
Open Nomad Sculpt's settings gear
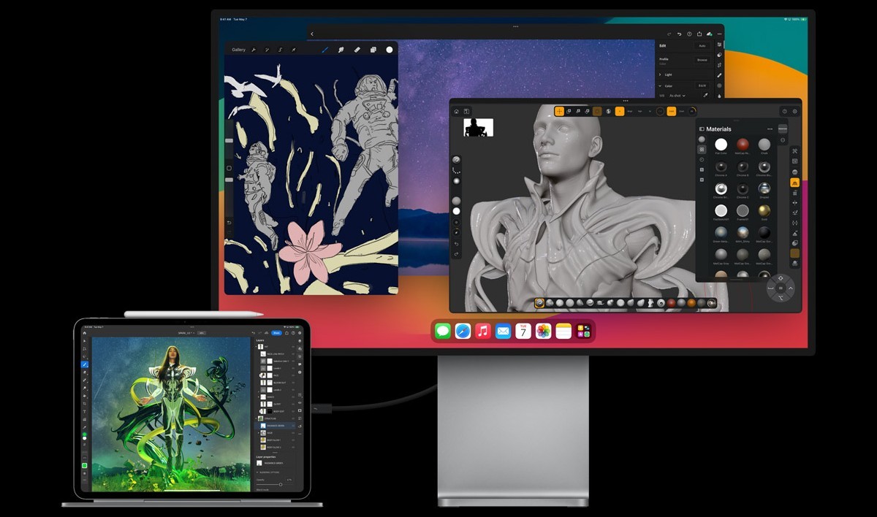pos(794,111)
